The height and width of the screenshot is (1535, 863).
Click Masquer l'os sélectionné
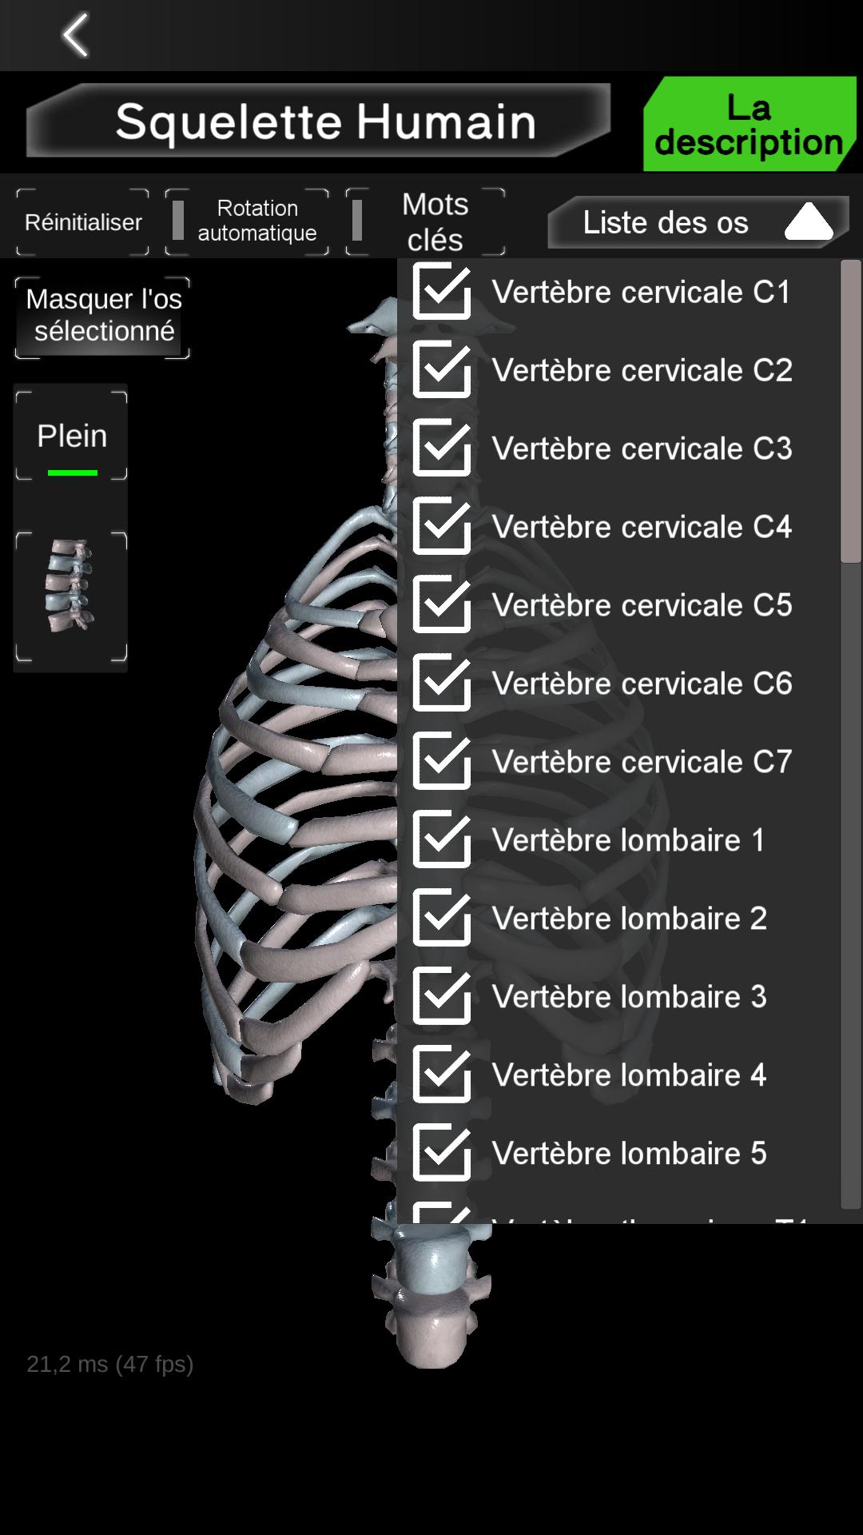pyautogui.click(x=103, y=317)
